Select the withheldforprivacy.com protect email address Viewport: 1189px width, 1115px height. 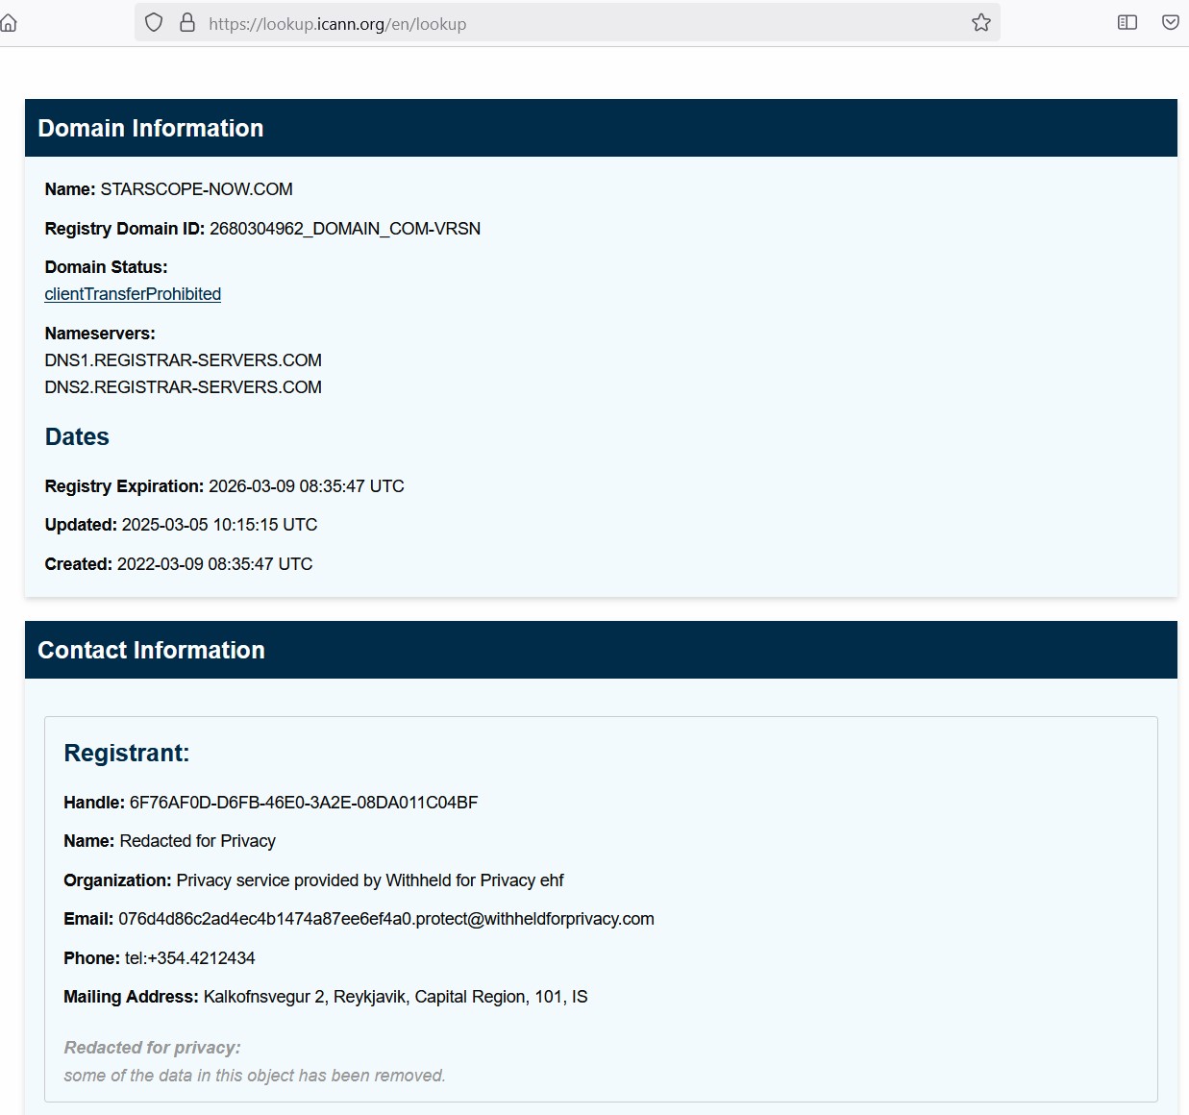[386, 919]
